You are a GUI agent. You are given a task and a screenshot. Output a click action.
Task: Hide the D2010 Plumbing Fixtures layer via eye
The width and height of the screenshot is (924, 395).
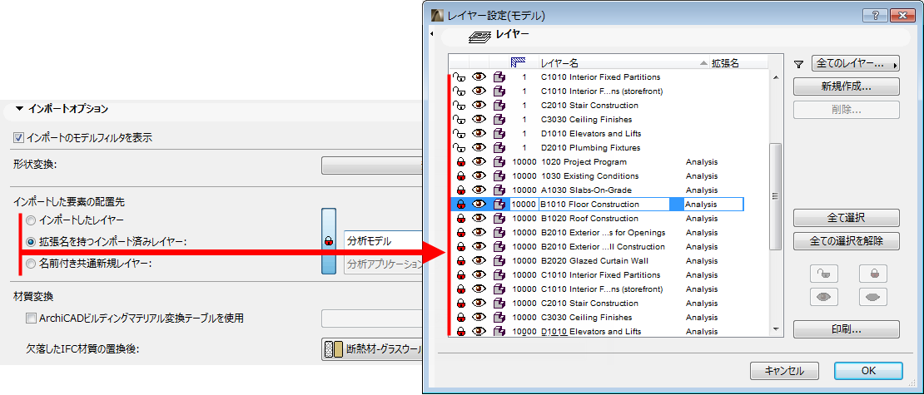[x=479, y=148]
